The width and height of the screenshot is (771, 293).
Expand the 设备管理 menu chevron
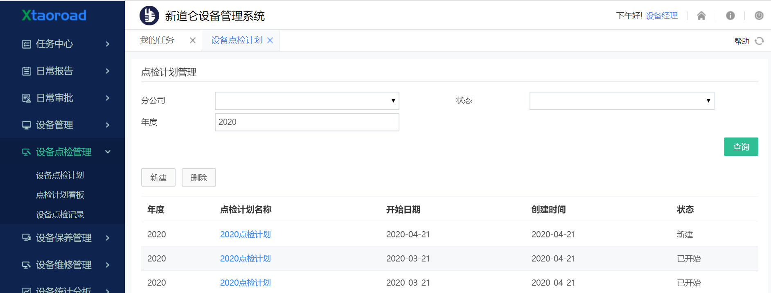(x=108, y=125)
